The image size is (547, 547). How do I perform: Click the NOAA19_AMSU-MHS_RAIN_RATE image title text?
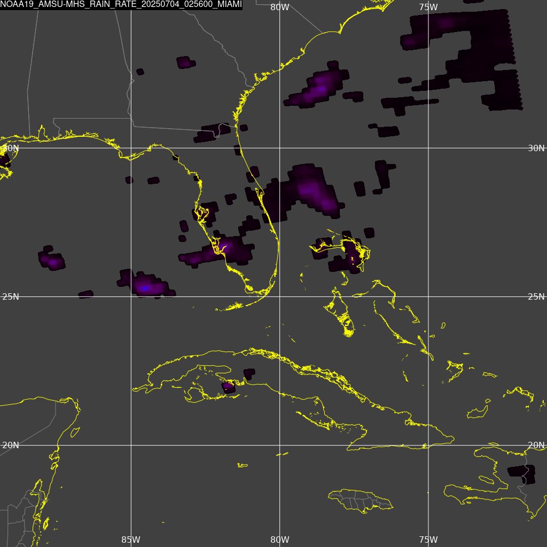(121, 5)
